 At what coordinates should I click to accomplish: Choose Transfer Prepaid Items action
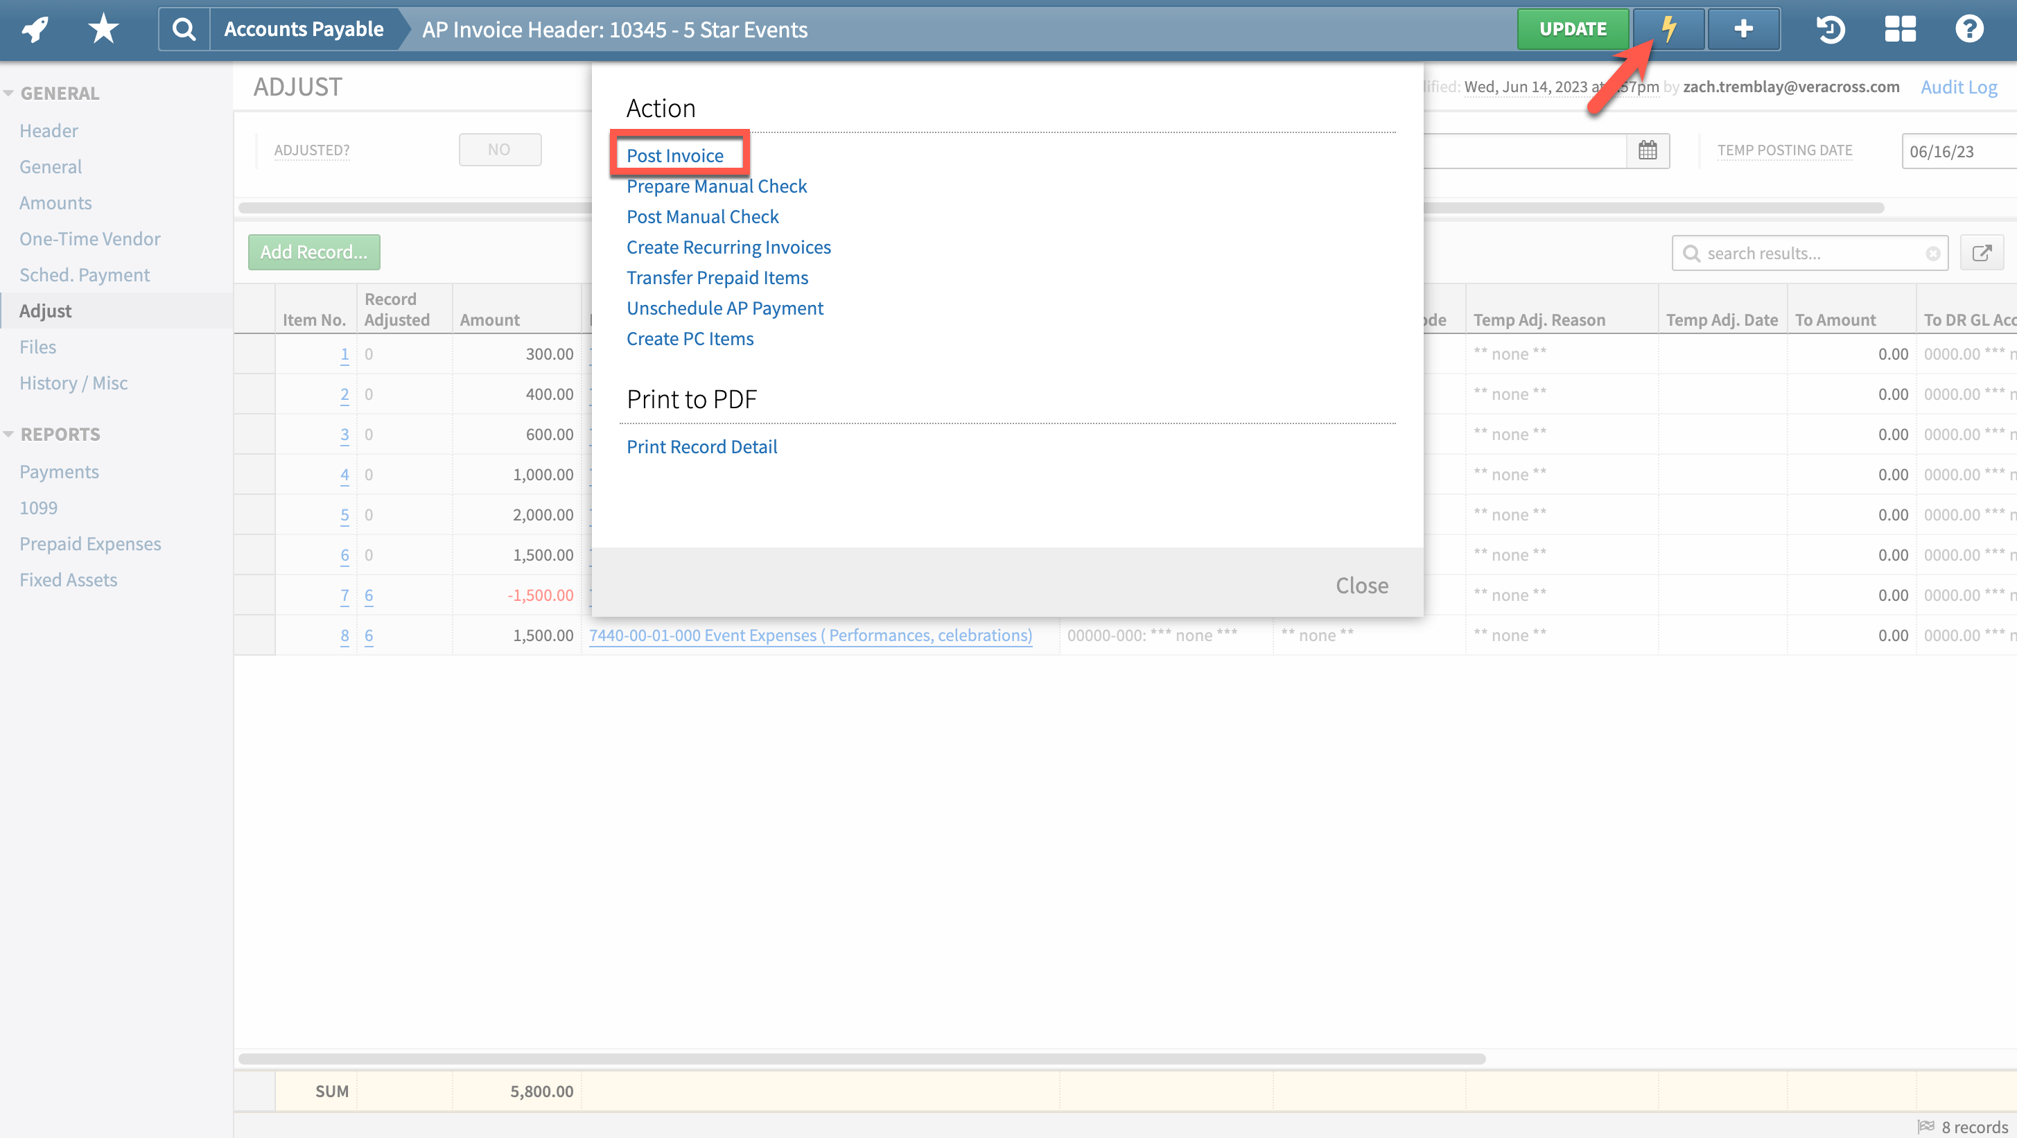click(x=717, y=277)
